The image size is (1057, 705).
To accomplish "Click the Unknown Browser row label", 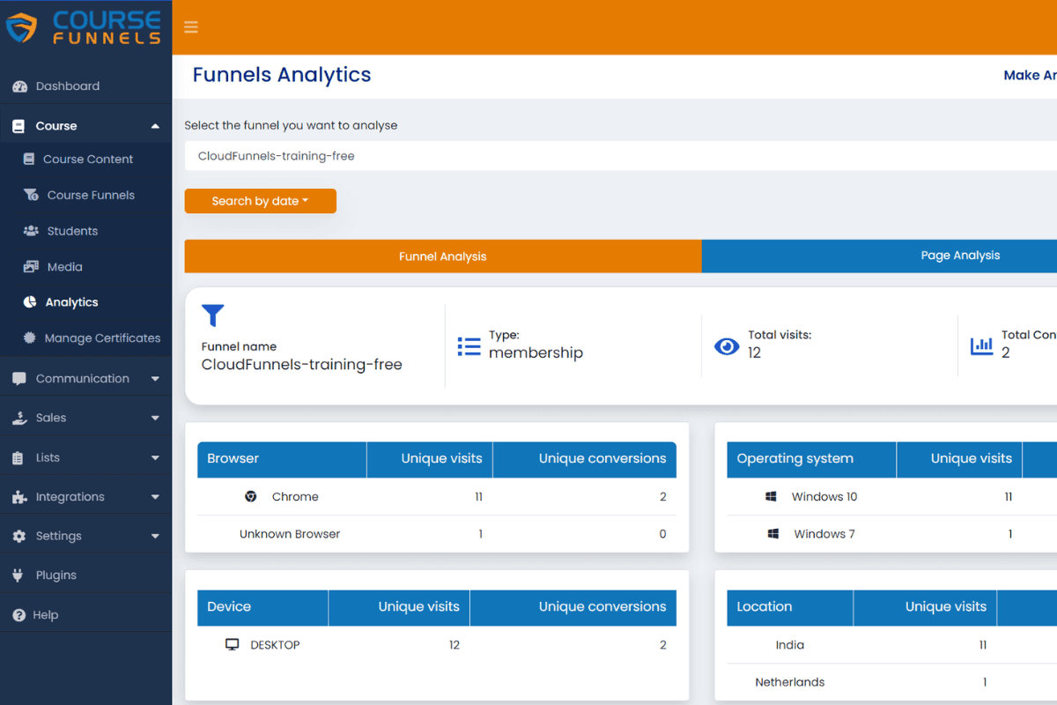I will click(x=290, y=534).
